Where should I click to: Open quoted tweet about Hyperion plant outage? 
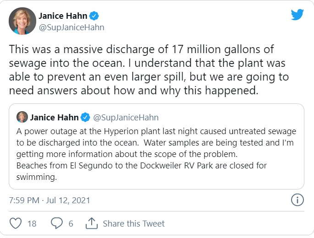(156, 146)
